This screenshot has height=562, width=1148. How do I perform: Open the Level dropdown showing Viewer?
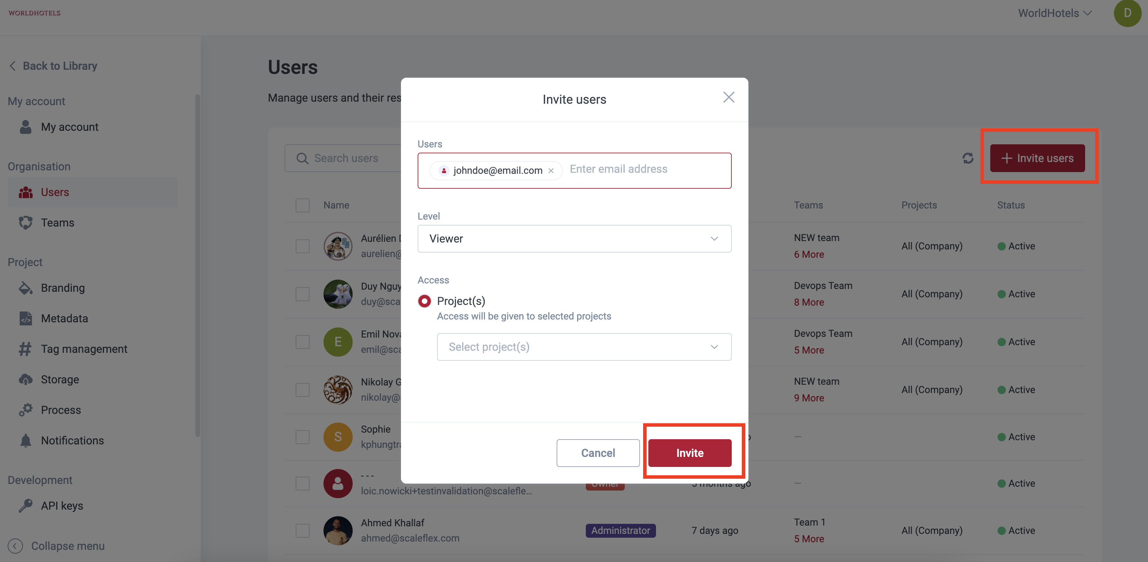tap(574, 239)
